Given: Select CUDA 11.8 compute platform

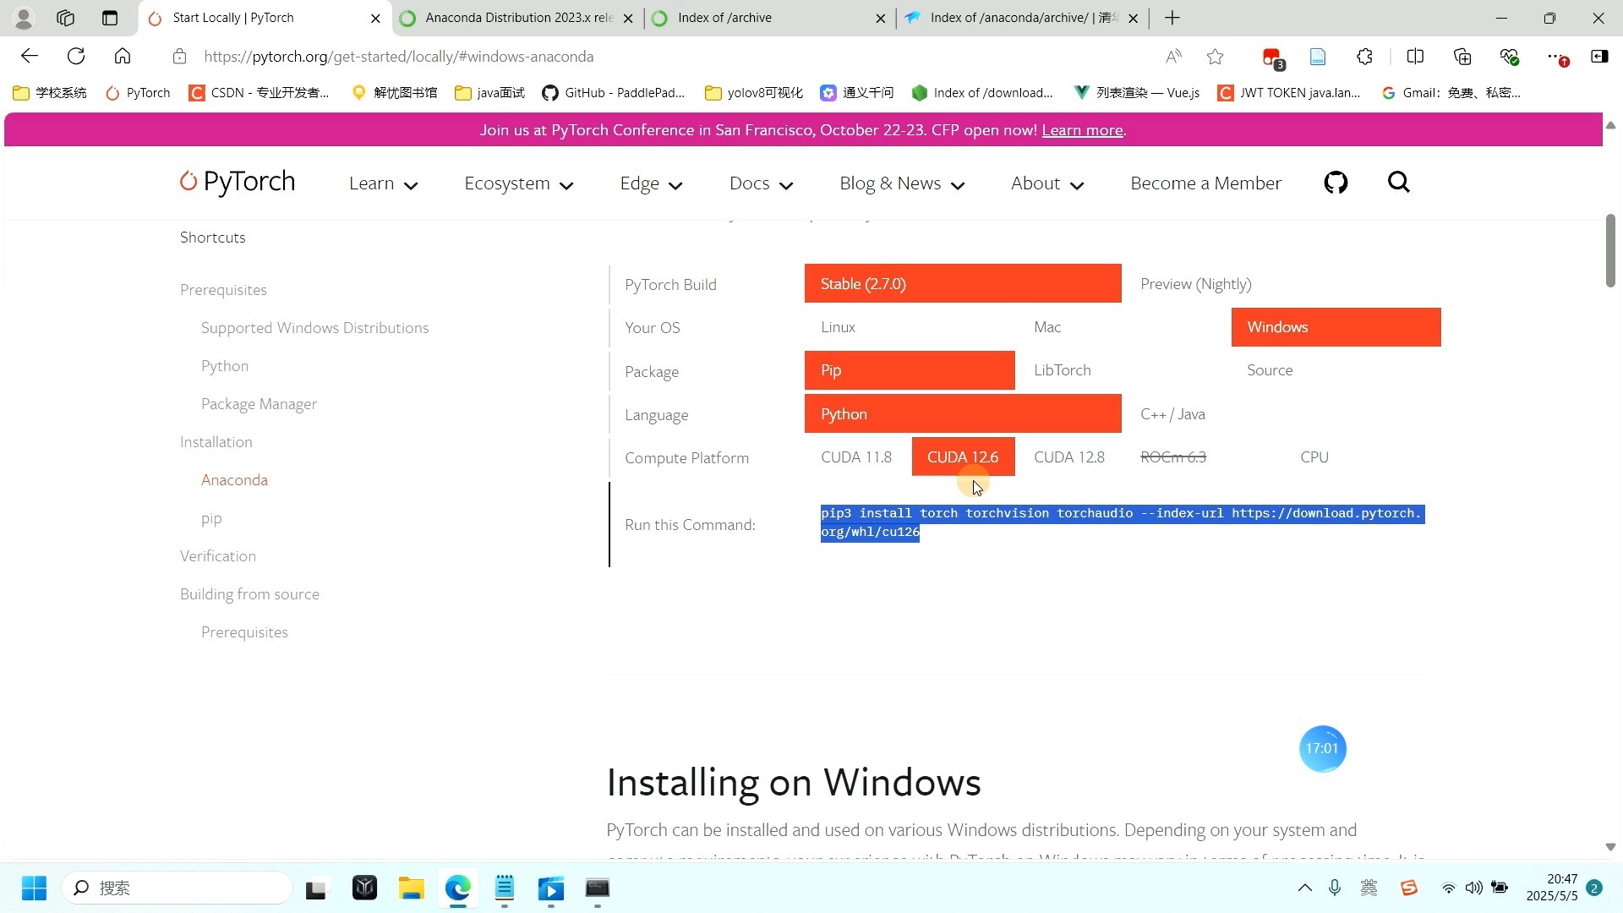Looking at the screenshot, I should pos(855,457).
